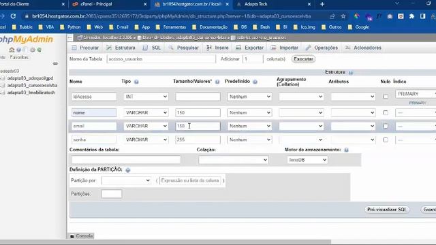
Task: Collapse the navigation panel with the arrow button
Action: tap(70, 37)
